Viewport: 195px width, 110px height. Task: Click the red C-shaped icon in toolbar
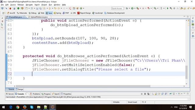tap(70, 8)
